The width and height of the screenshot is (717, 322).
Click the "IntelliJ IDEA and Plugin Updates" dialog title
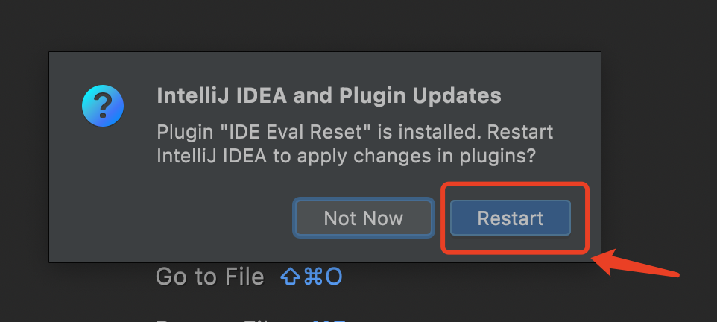pyautogui.click(x=329, y=96)
